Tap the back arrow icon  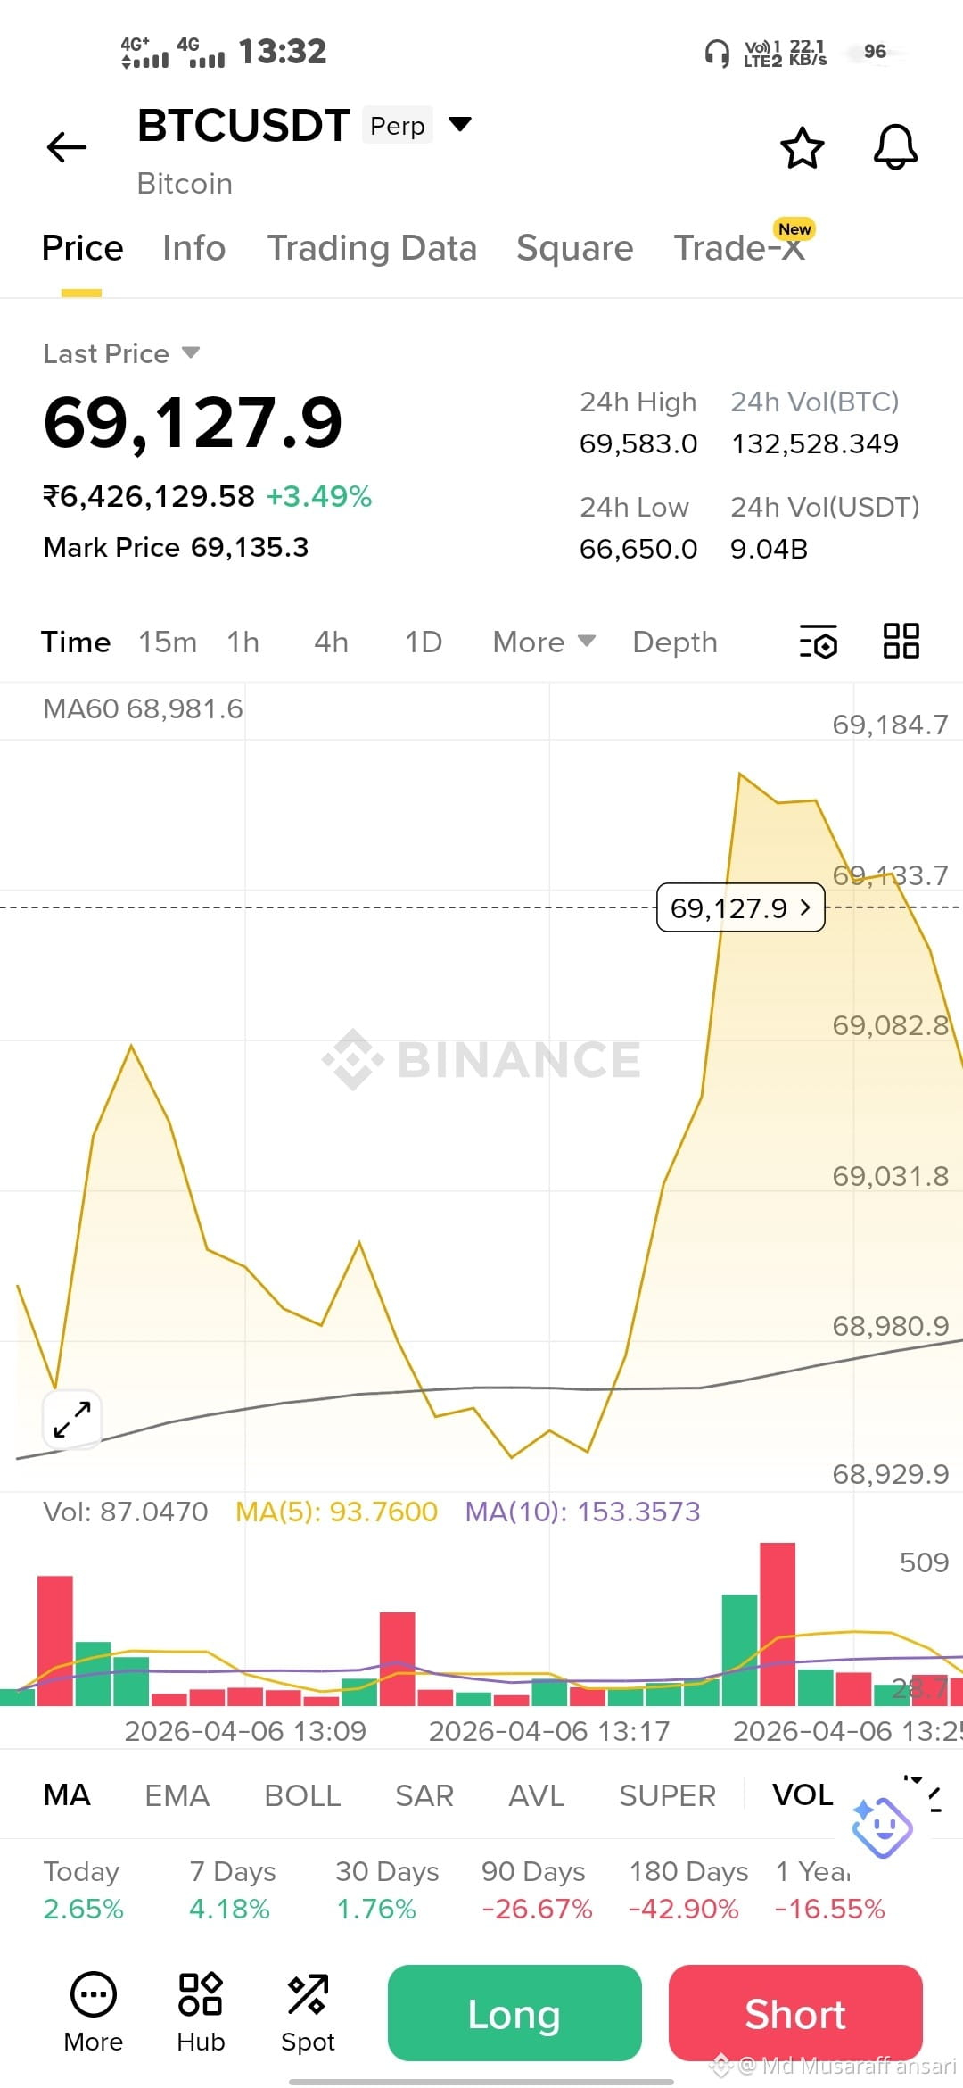(x=67, y=147)
